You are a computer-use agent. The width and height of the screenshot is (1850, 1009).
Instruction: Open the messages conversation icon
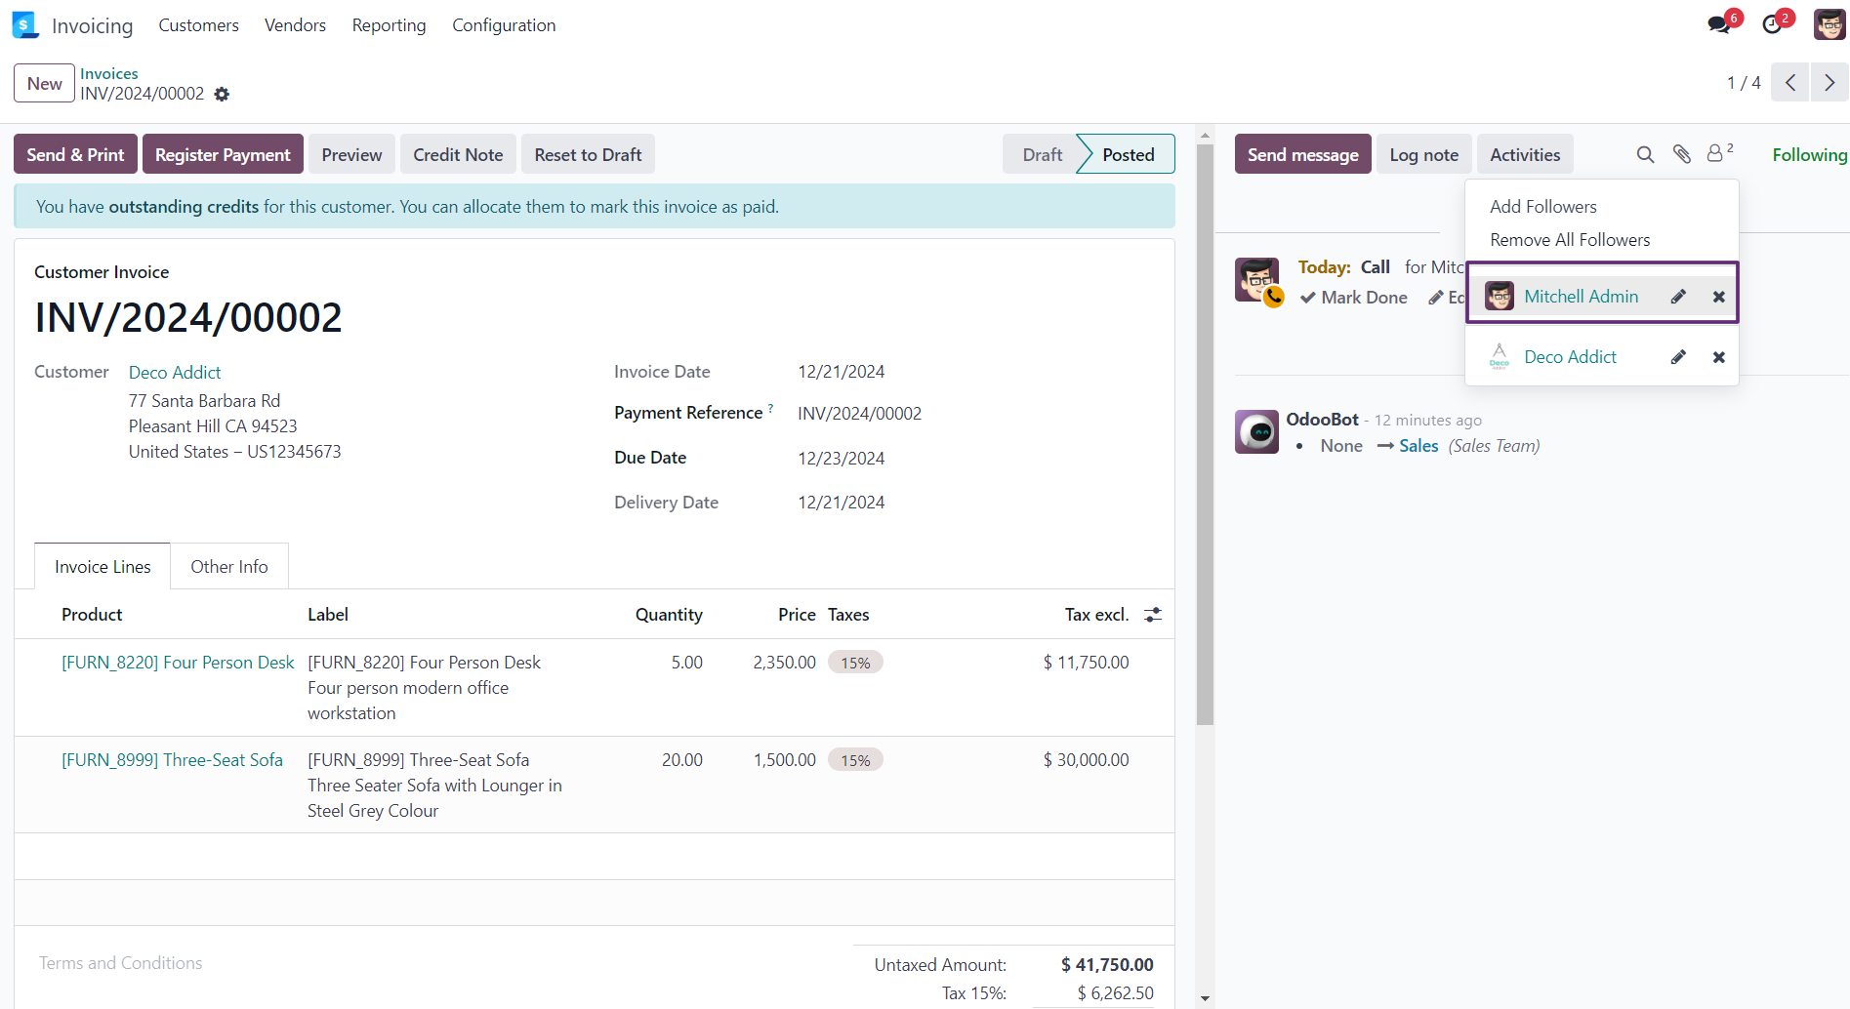(x=1719, y=24)
